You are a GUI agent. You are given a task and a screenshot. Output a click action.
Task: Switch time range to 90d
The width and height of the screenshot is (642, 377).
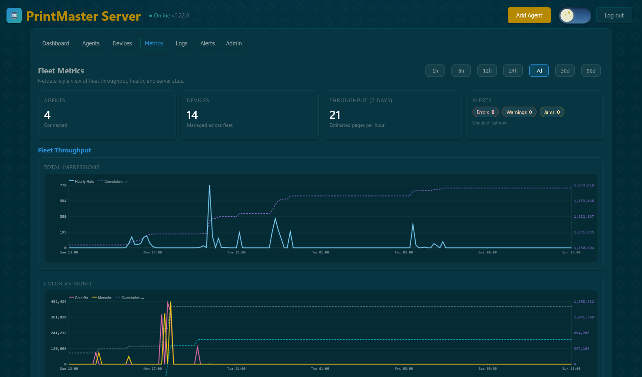pyautogui.click(x=591, y=71)
